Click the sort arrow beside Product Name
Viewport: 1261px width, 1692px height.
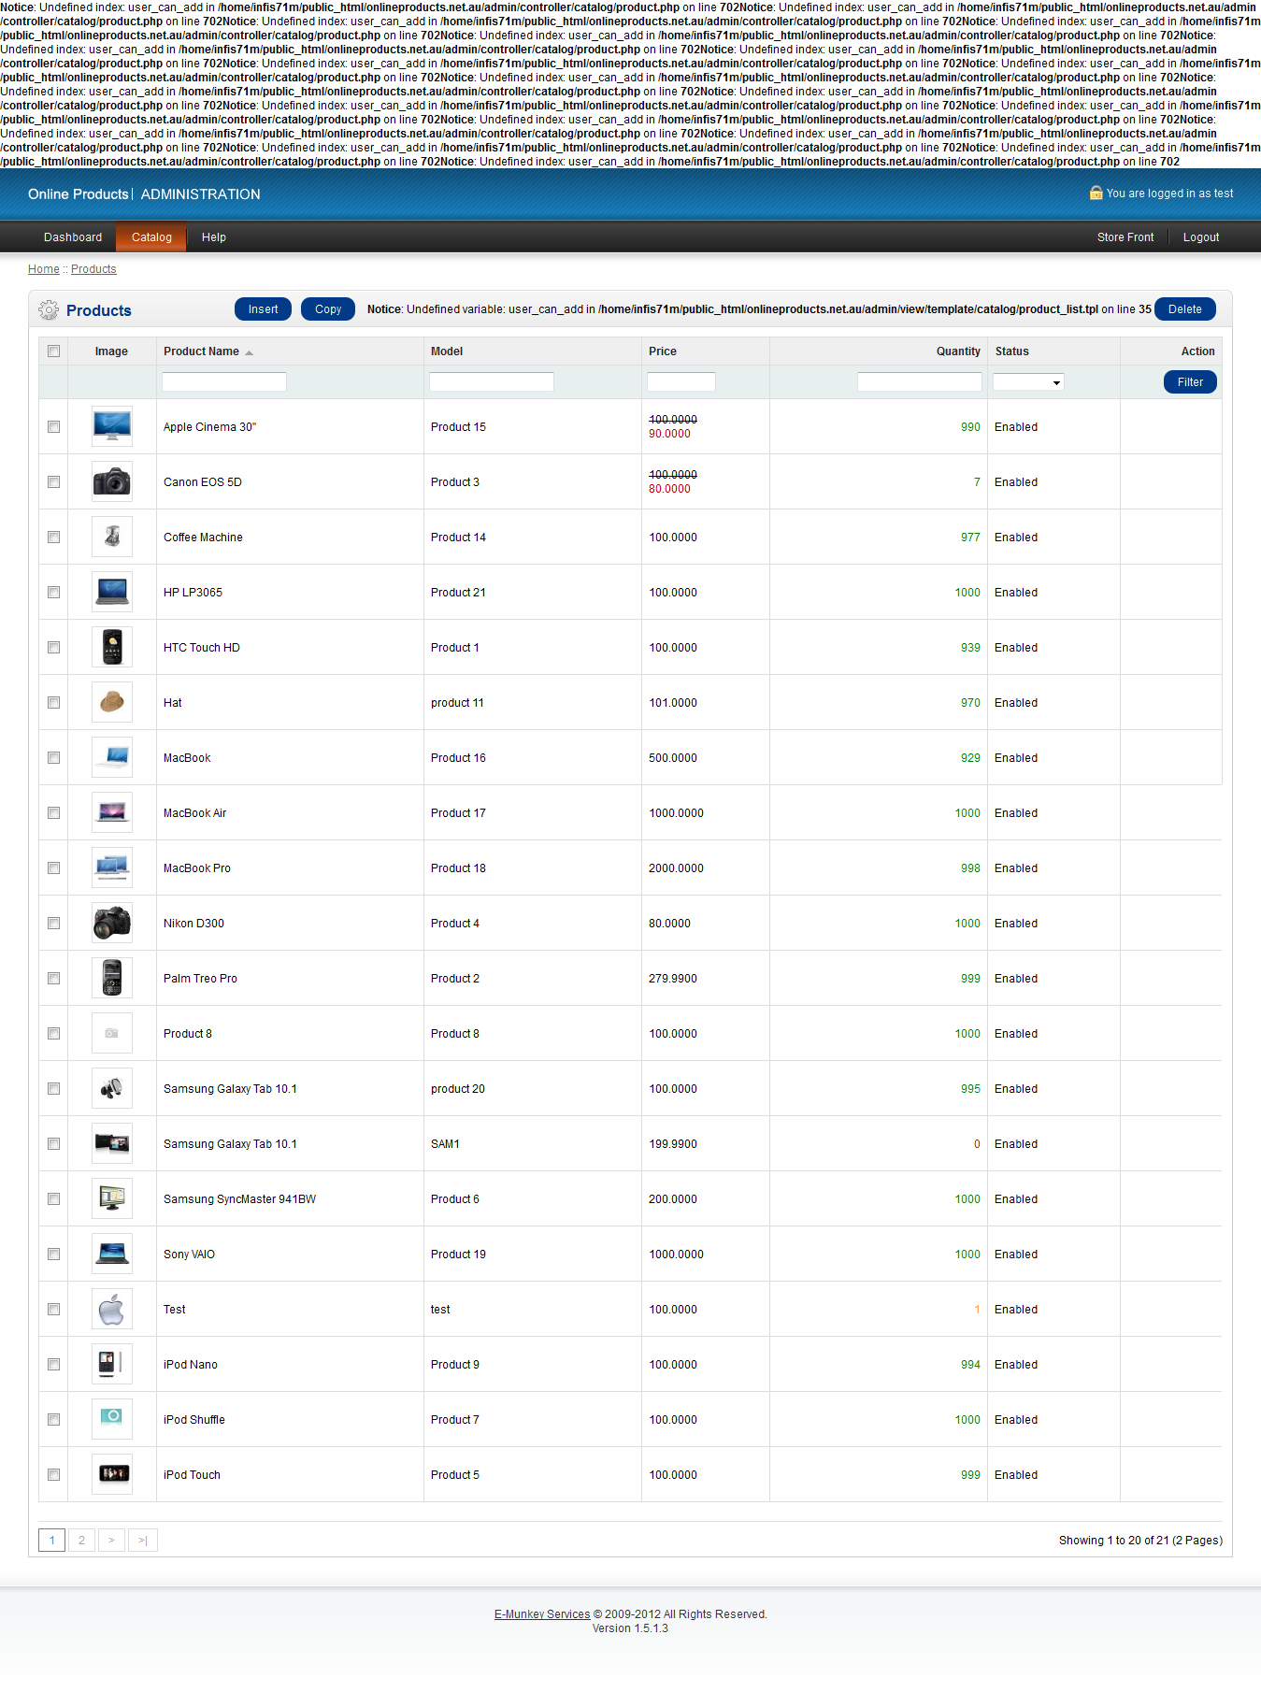pos(249,352)
